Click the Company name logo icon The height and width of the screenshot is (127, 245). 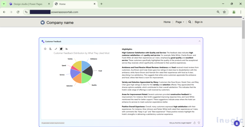[x=42, y=23]
